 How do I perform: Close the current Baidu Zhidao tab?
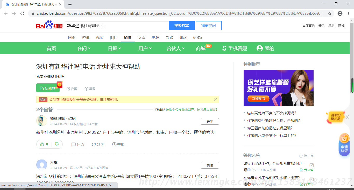point(60,5)
